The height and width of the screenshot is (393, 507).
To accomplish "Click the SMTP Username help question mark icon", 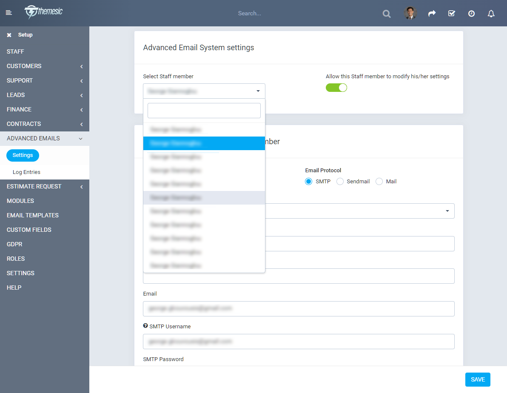I will coord(145,326).
